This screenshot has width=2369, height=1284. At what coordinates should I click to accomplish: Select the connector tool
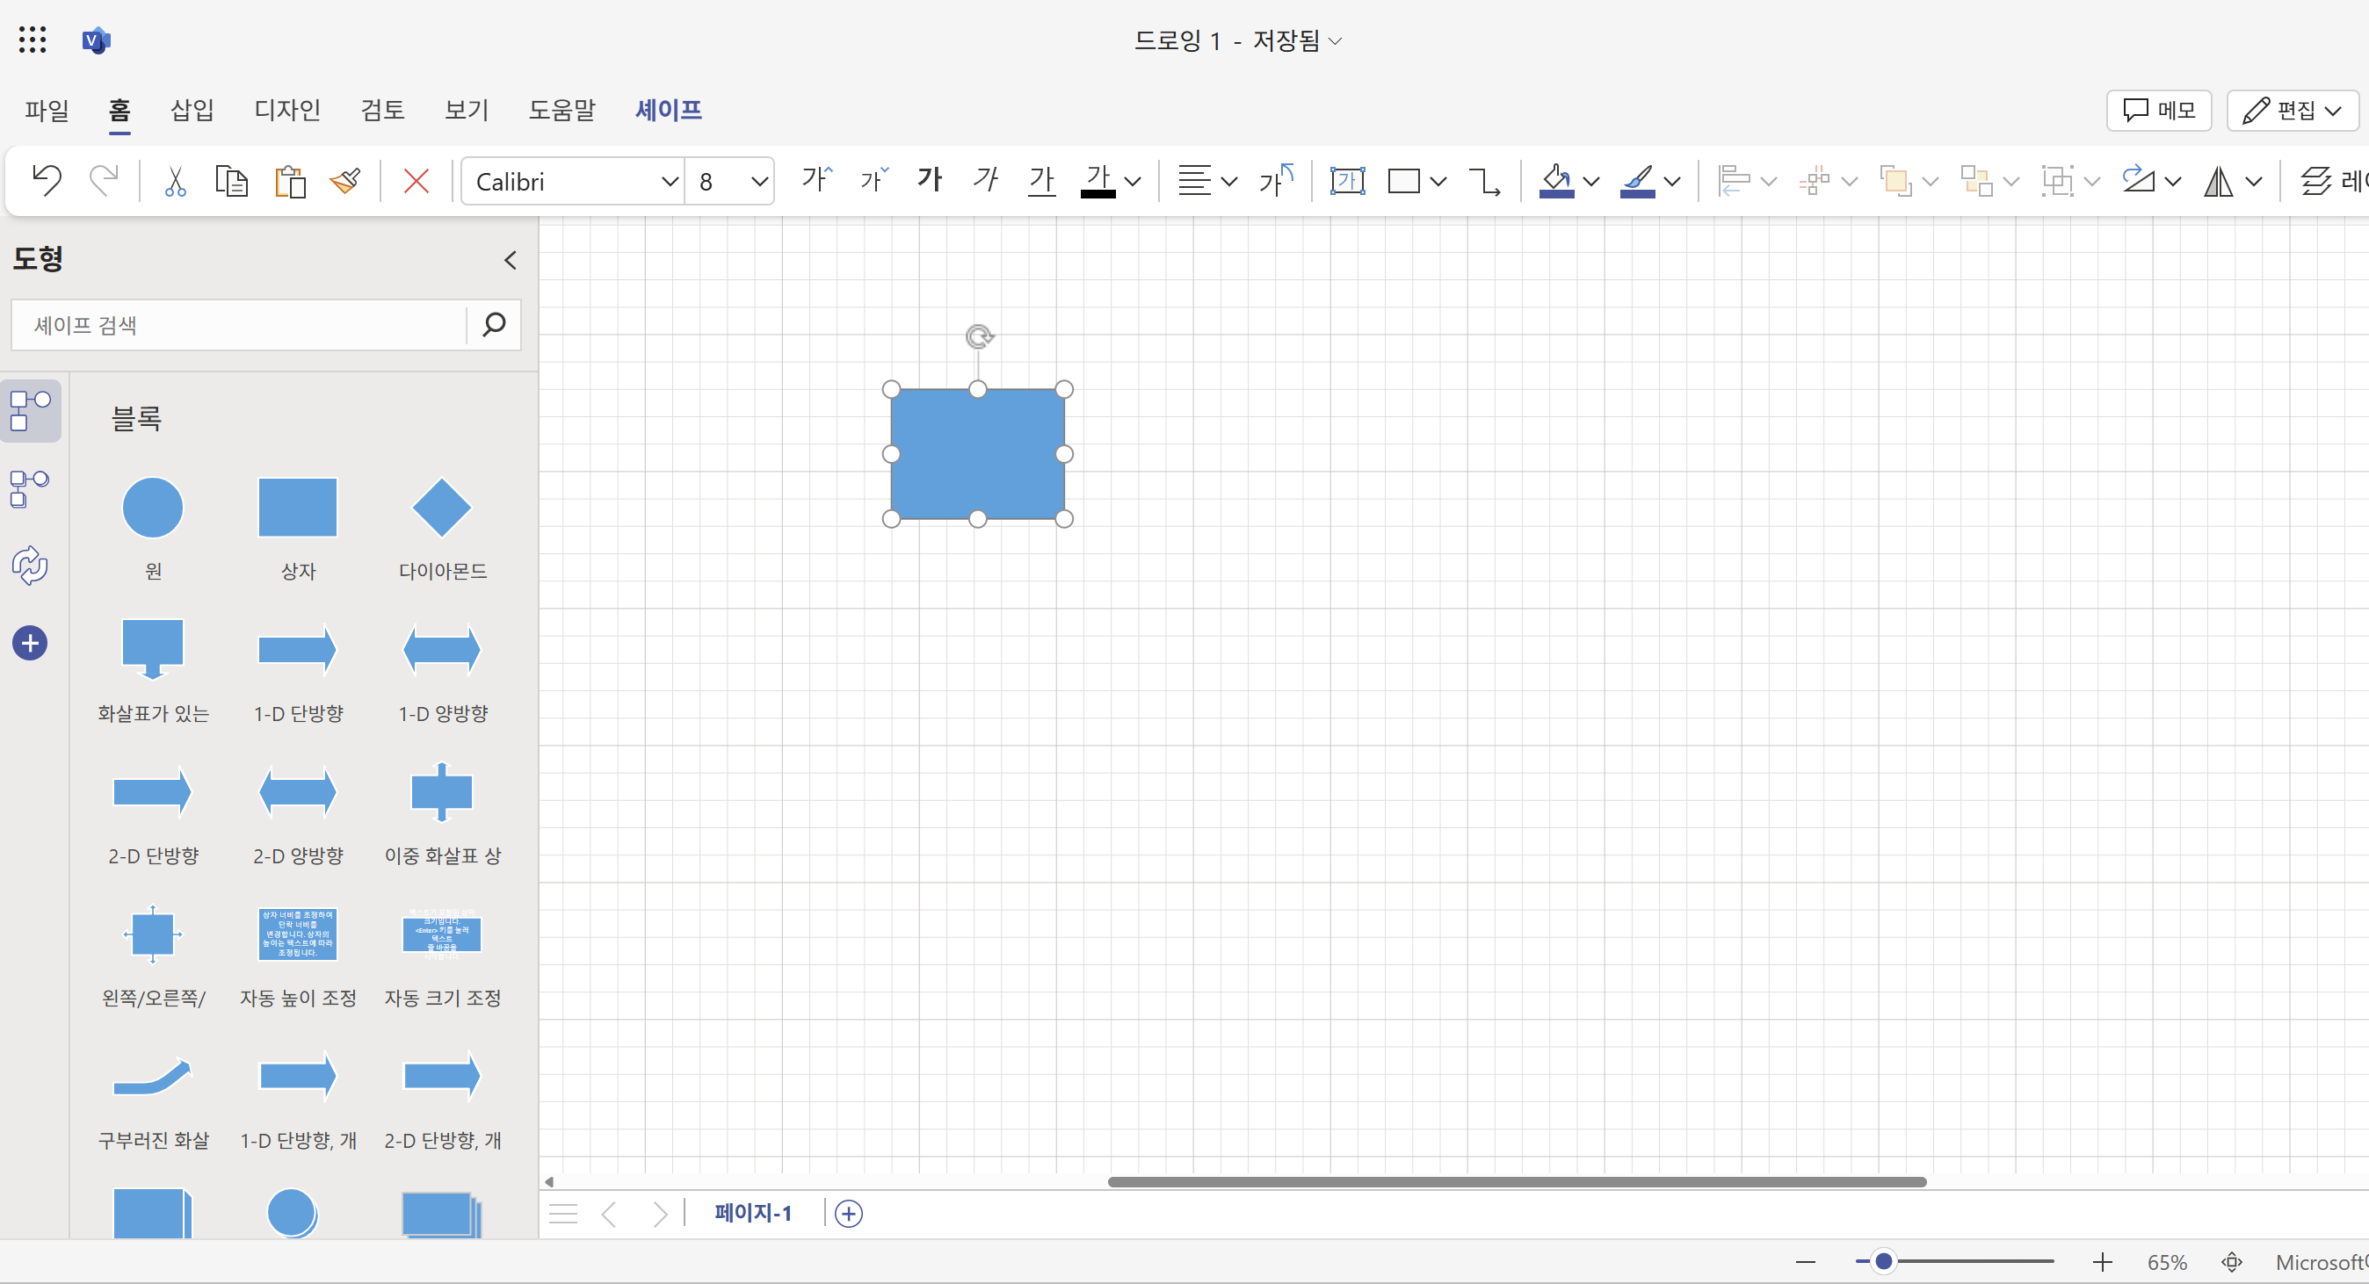tap(1484, 181)
